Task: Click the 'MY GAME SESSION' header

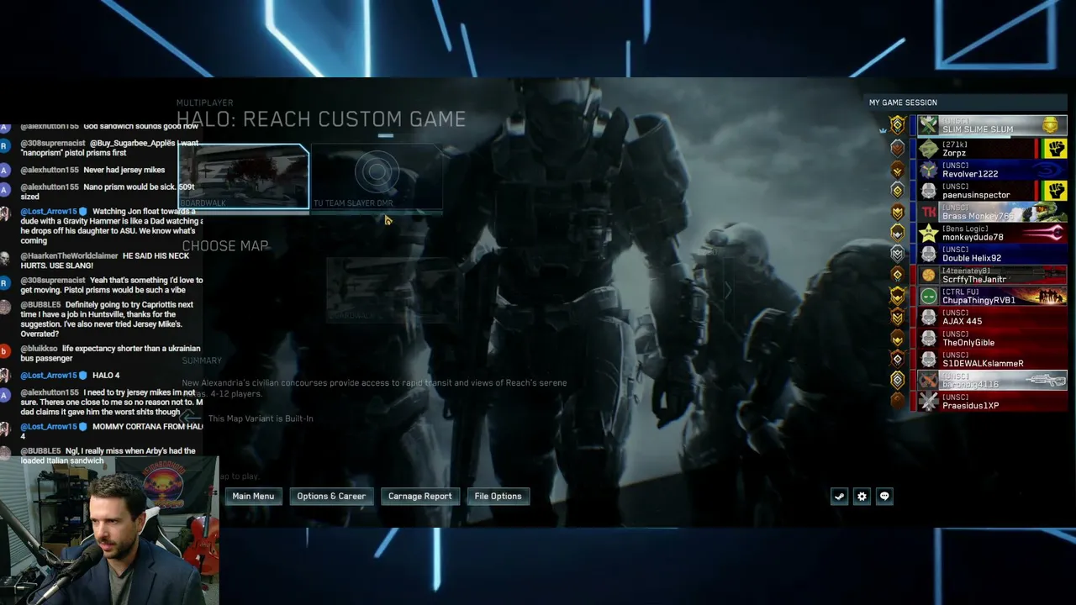Action: pos(903,103)
